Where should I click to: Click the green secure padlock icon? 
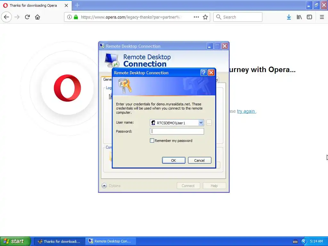coord(76,17)
